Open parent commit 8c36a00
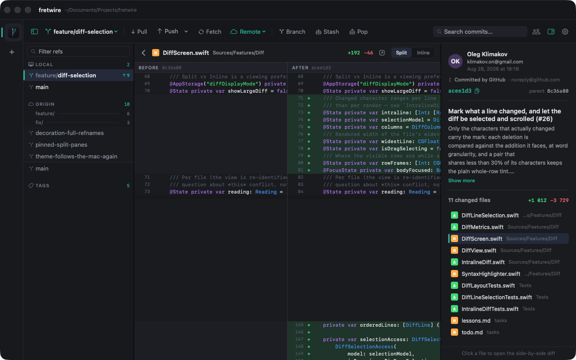Image resolution: width=576 pixels, height=360 pixels. (558, 91)
